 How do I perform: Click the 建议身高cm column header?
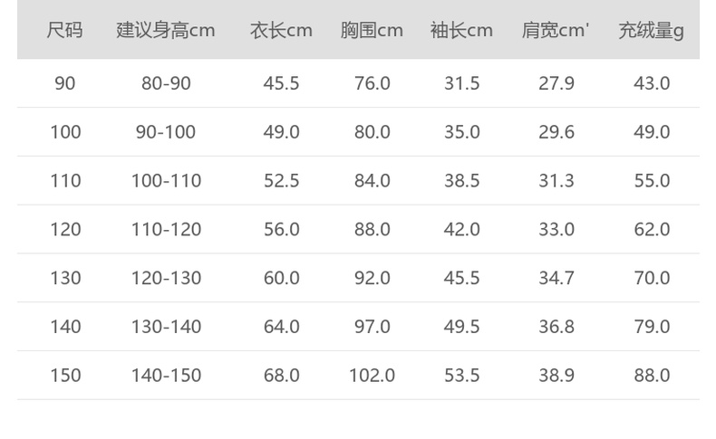166,31
